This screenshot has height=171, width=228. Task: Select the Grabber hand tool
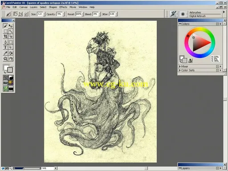point(11,59)
